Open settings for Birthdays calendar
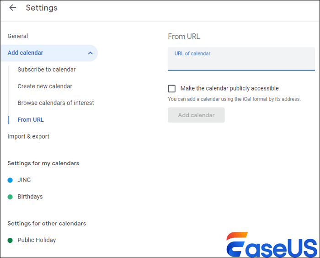This screenshot has height=258, width=320. pos(30,197)
